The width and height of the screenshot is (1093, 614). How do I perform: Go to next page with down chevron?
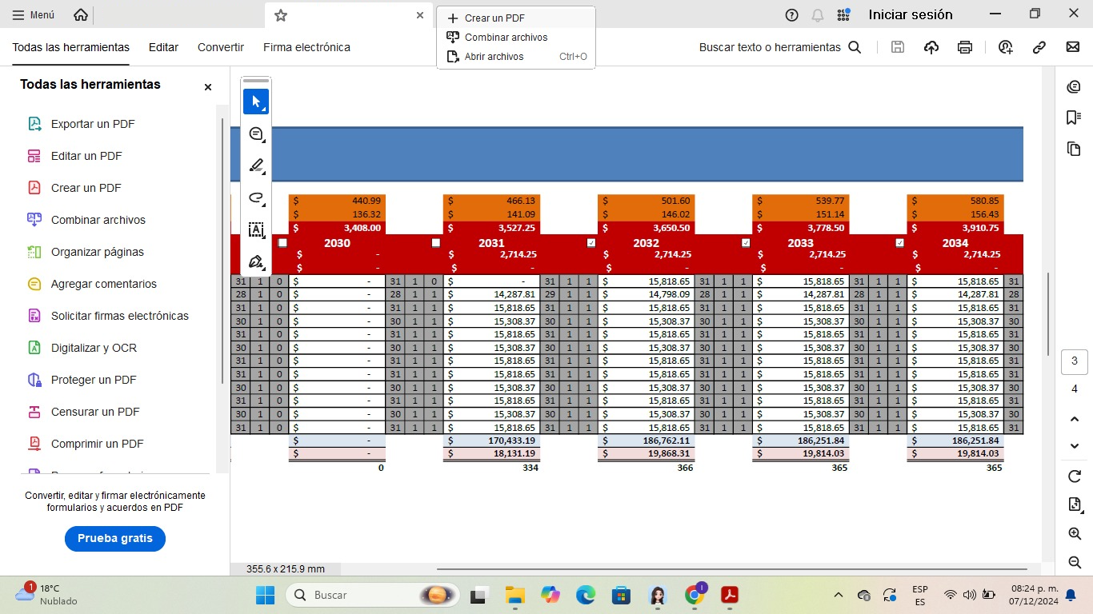coord(1075,446)
